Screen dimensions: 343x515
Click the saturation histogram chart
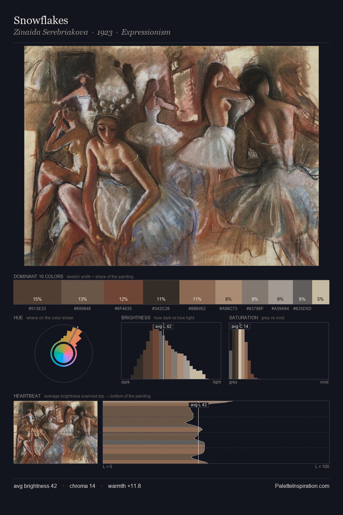click(x=279, y=351)
